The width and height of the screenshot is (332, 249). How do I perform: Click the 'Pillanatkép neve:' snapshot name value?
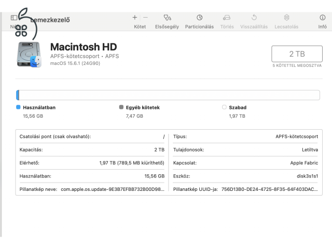[x=113, y=189]
